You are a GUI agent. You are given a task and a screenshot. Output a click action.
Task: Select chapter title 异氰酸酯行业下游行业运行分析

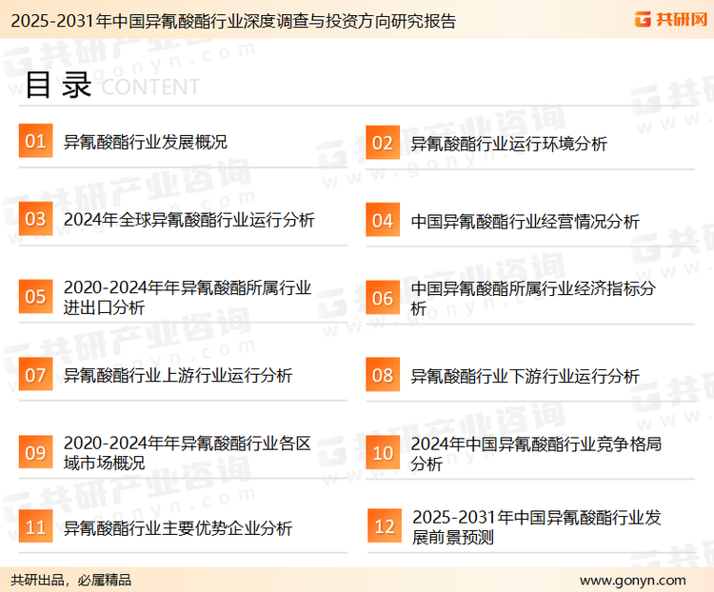(x=525, y=376)
